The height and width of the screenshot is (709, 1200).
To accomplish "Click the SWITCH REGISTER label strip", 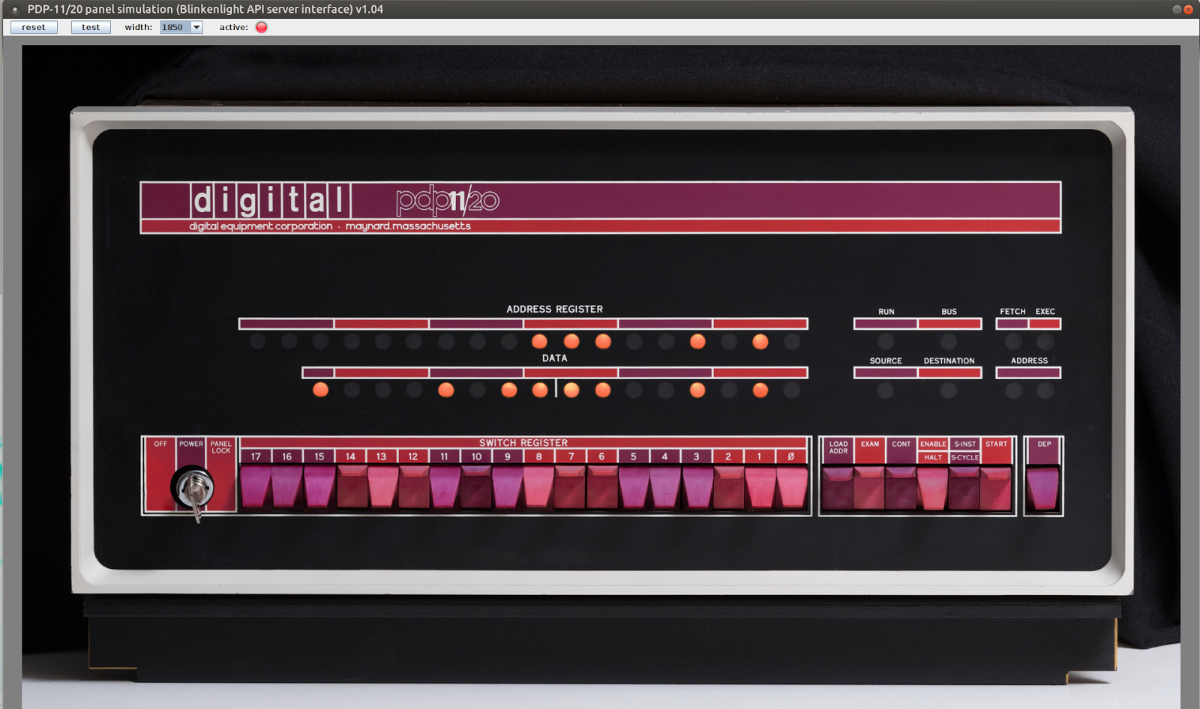I will [x=525, y=443].
